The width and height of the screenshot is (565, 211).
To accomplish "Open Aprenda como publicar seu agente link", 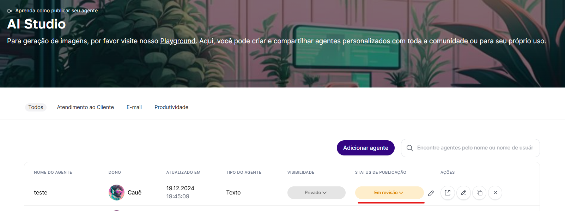I will click(56, 11).
